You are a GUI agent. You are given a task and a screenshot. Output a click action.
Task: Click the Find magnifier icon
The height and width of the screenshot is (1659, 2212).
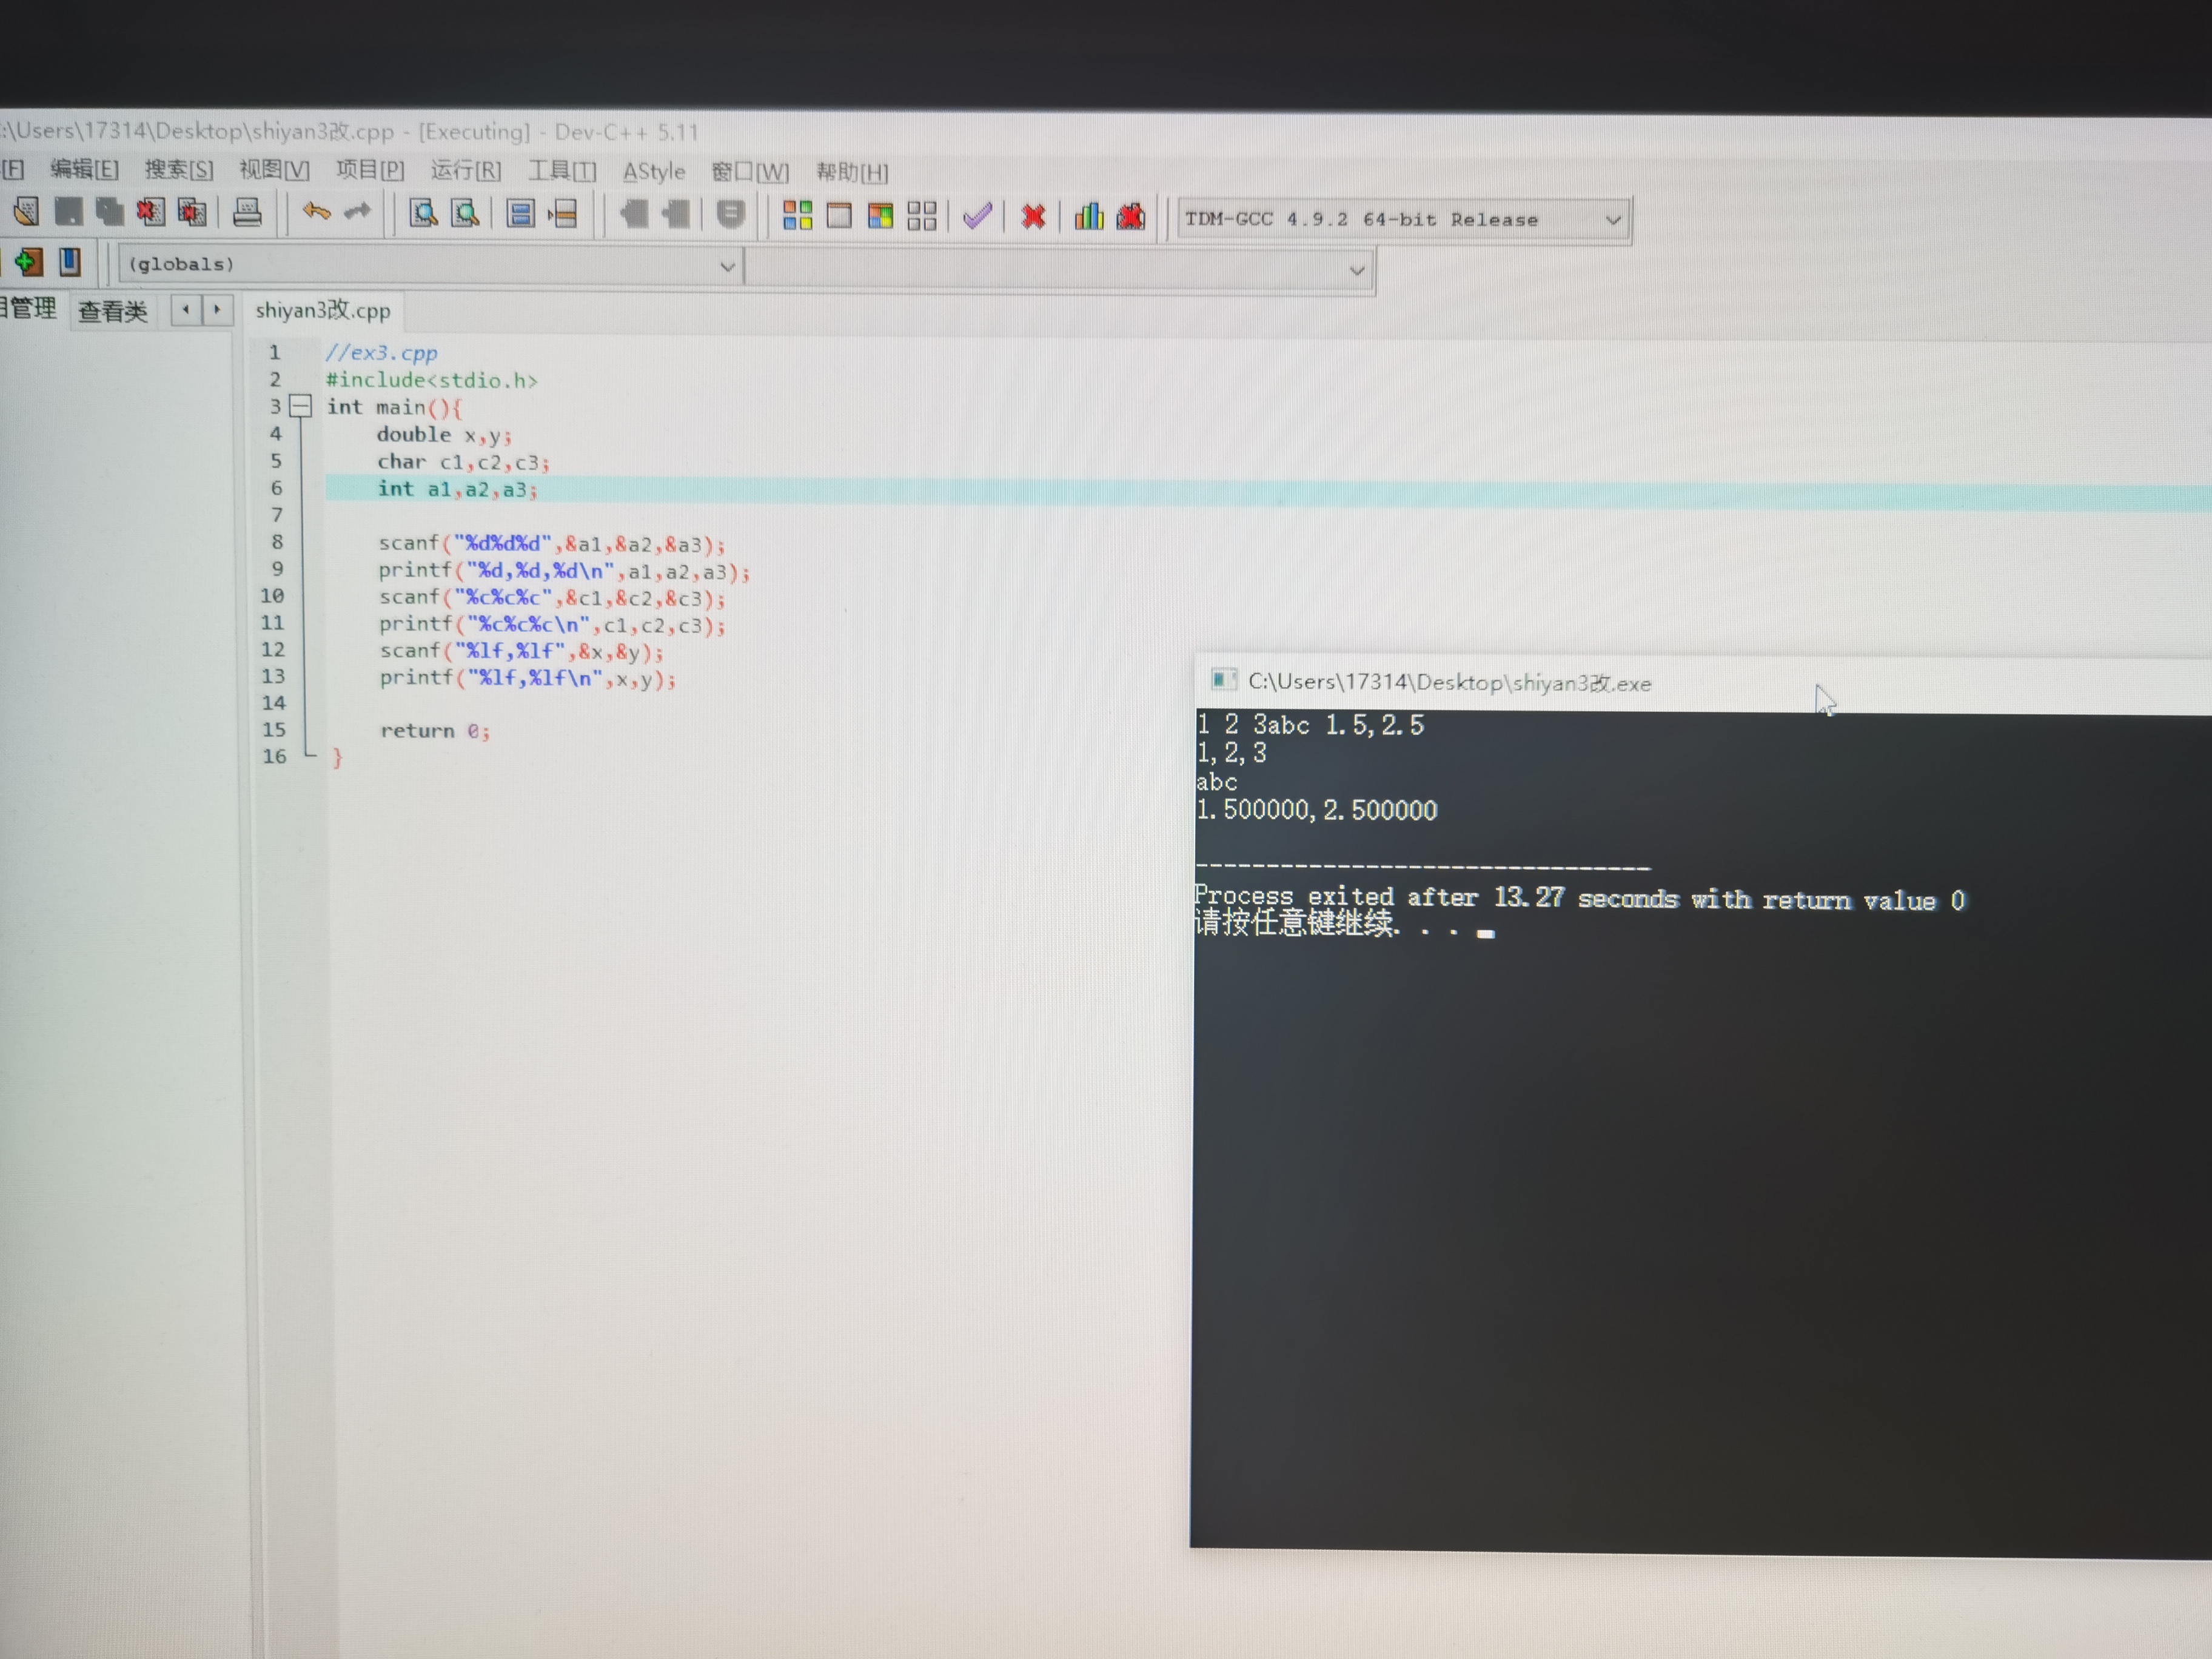click(423, 213)
